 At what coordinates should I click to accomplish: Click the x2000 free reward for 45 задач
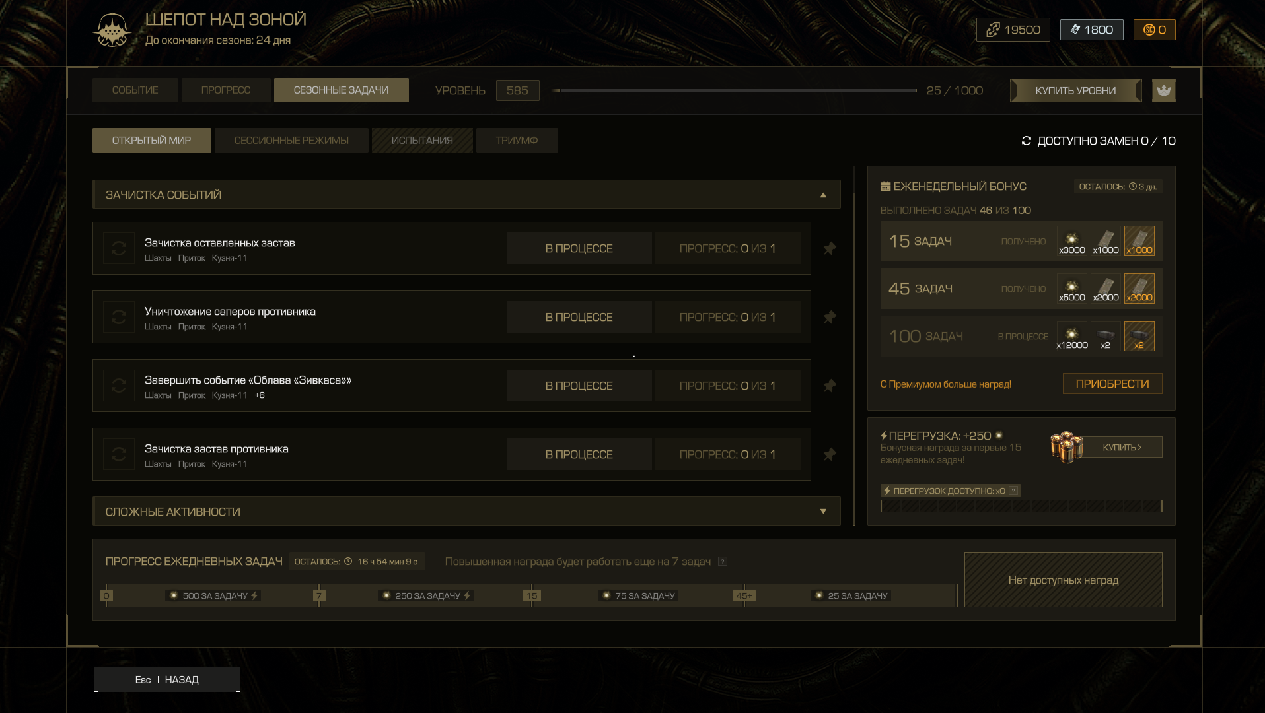tap(1106, 289)
